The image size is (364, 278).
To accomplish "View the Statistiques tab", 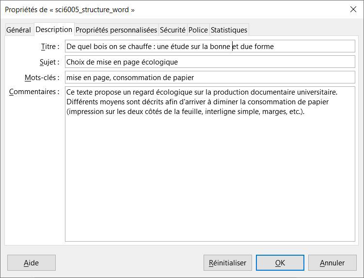I will (229, 30).
